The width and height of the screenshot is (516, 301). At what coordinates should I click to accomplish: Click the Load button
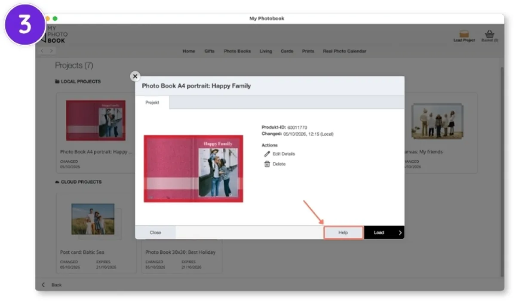point(384,233)
